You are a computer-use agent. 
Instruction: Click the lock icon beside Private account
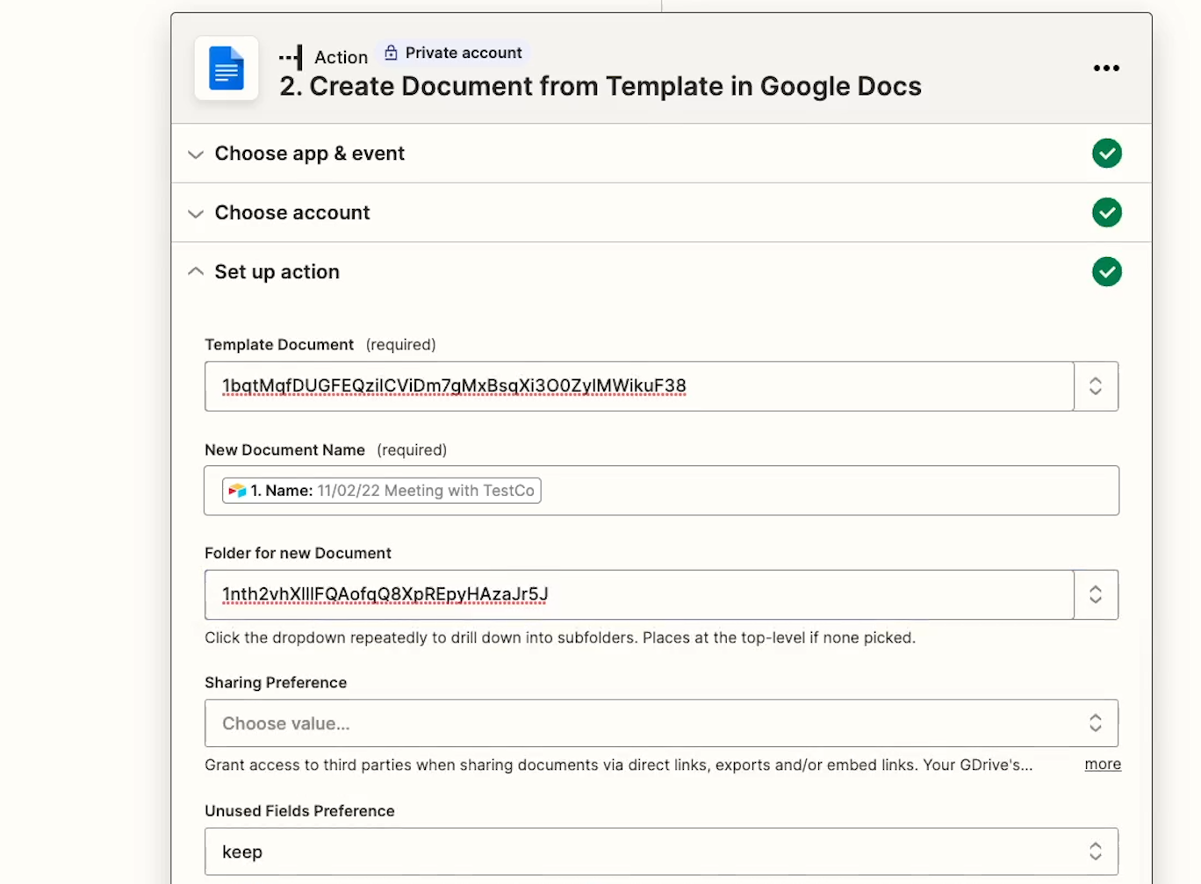coord(392,53)
